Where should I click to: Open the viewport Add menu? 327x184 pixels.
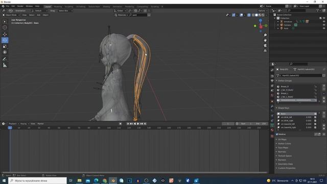click(x=39, y=15)
